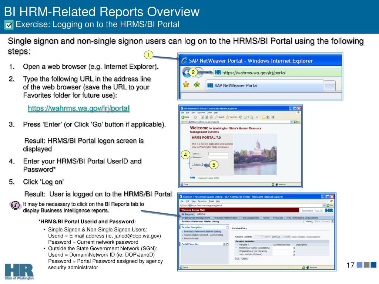The image size is (379, 284).
Task: Open the address bar dropdown in the logon screen browser
Action: pos(292,122)
